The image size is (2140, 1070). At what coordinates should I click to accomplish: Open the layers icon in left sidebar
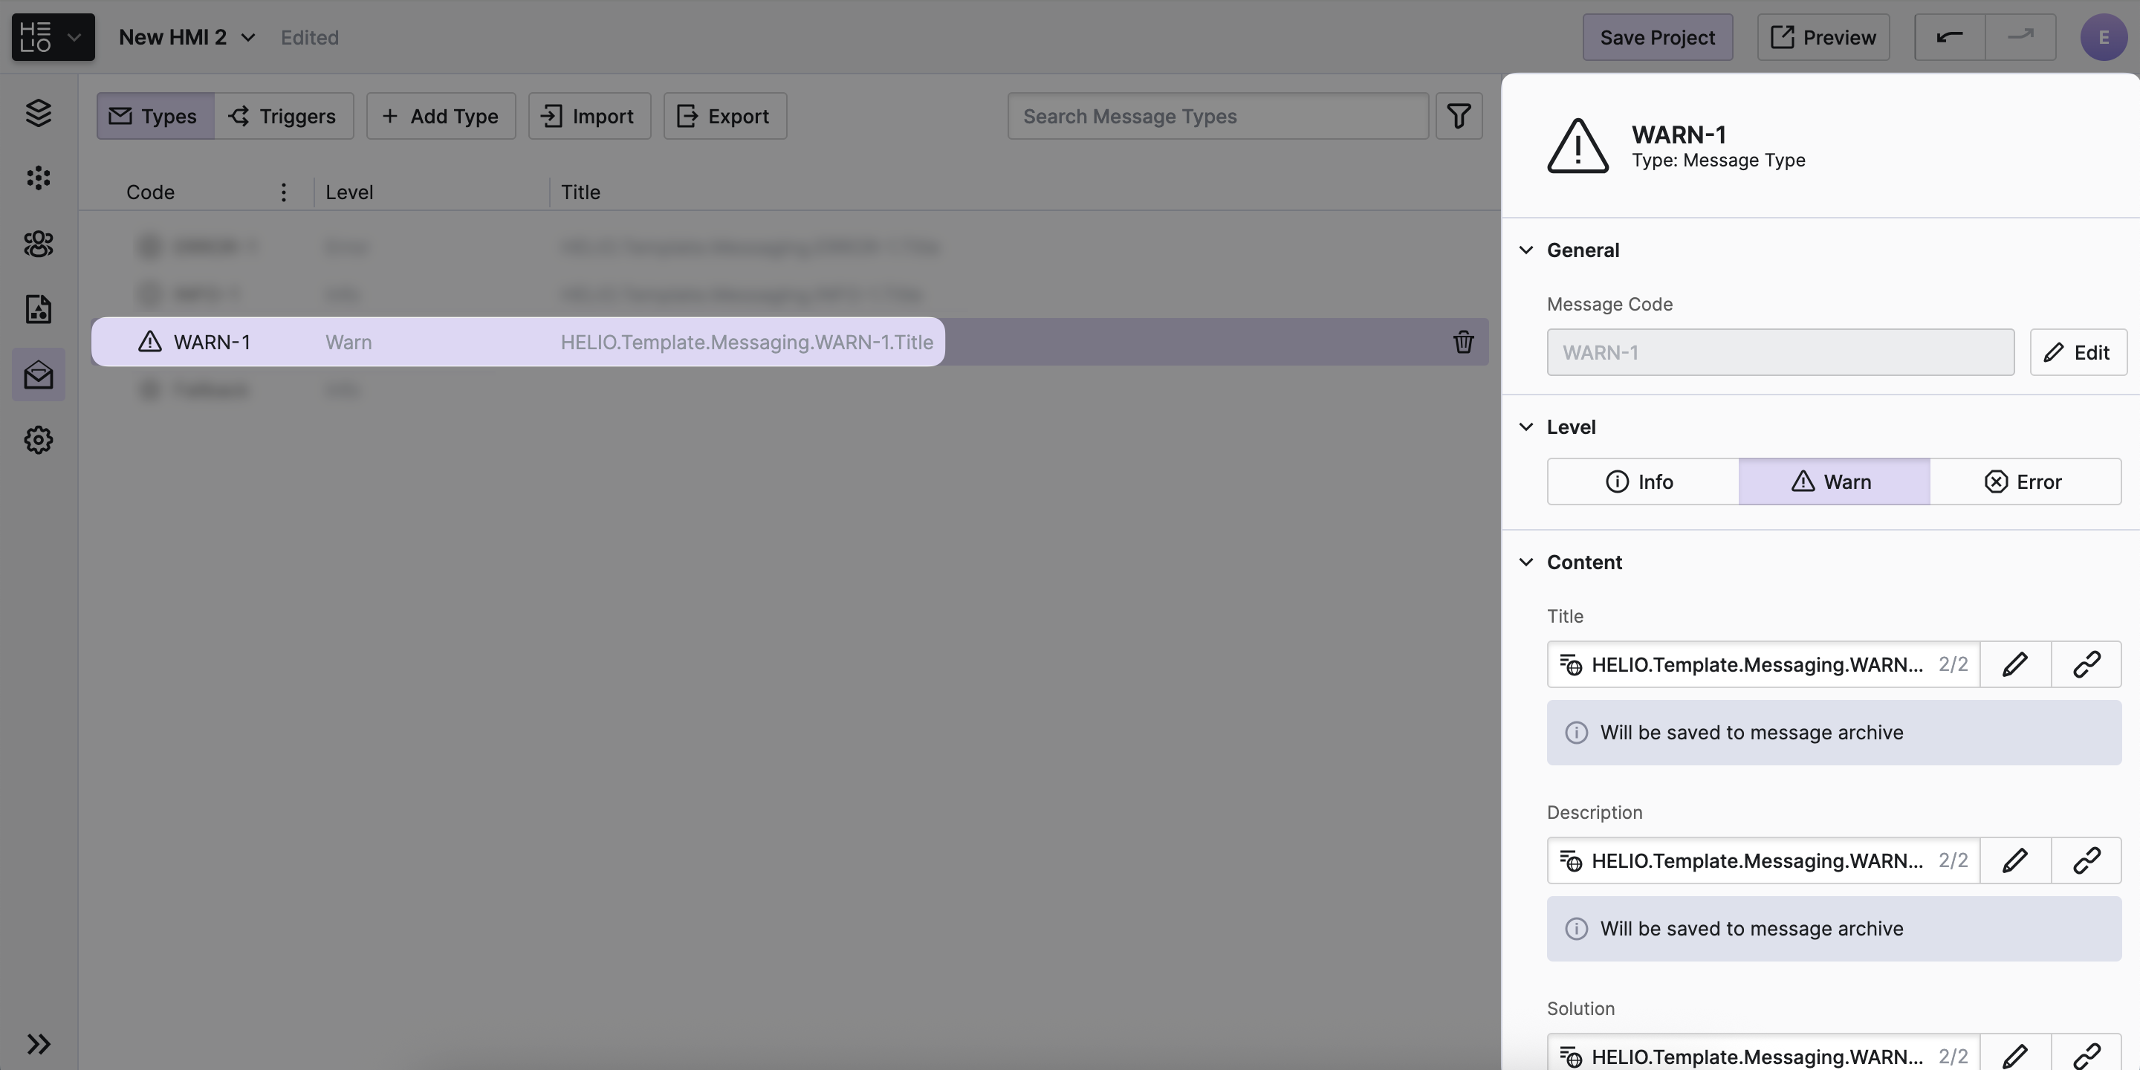click(x=38, y=113)
